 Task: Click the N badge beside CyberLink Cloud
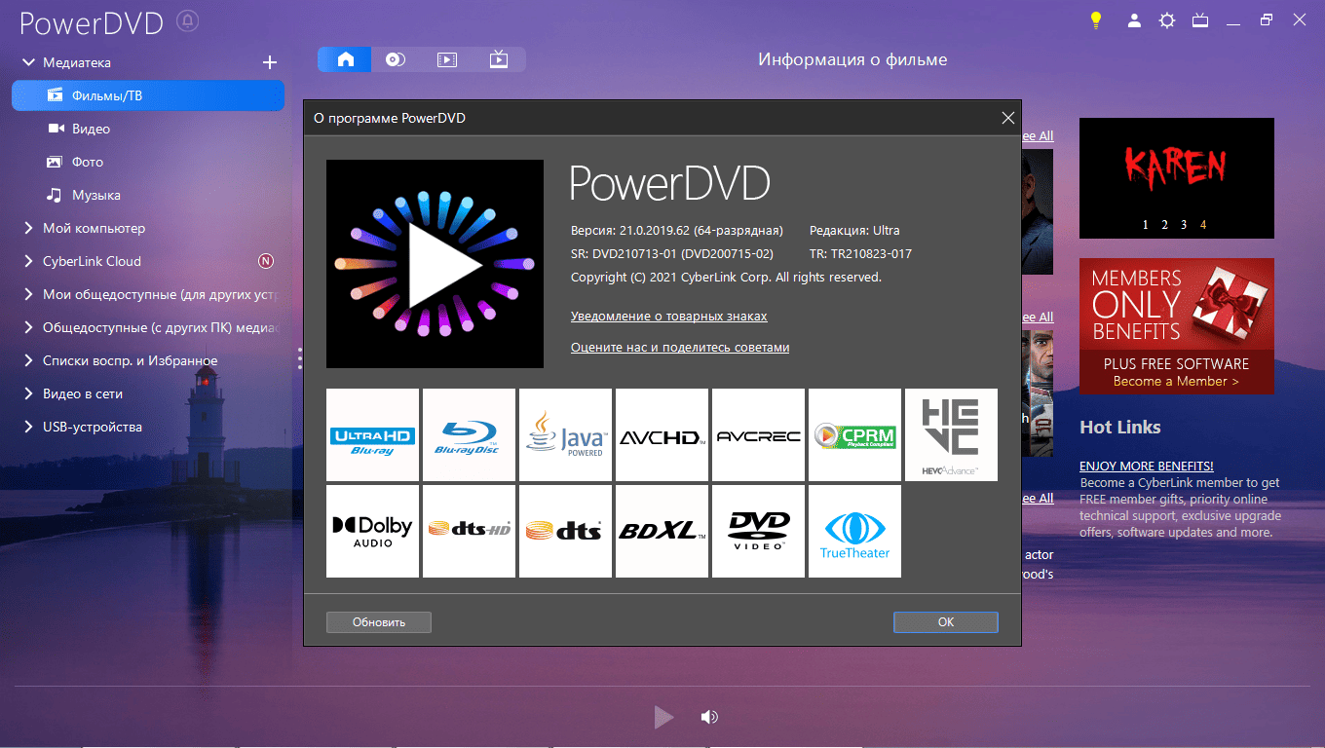266,261
